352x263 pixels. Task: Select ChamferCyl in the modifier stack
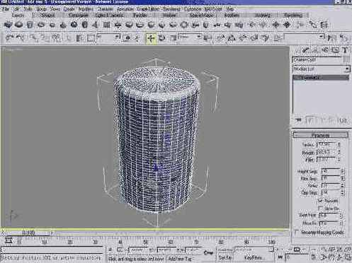tap(321, 78)
